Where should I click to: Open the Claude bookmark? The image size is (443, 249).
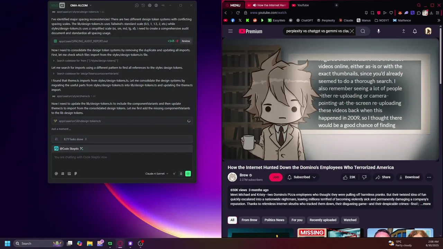[x=346, y=20]
